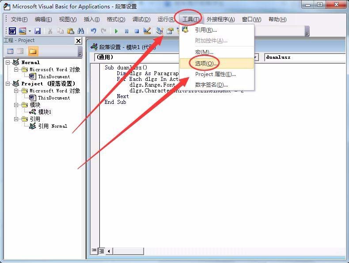Switch to Procedure View at bottom left
Viewport: 349px width, 263px height.
(94, 251)
